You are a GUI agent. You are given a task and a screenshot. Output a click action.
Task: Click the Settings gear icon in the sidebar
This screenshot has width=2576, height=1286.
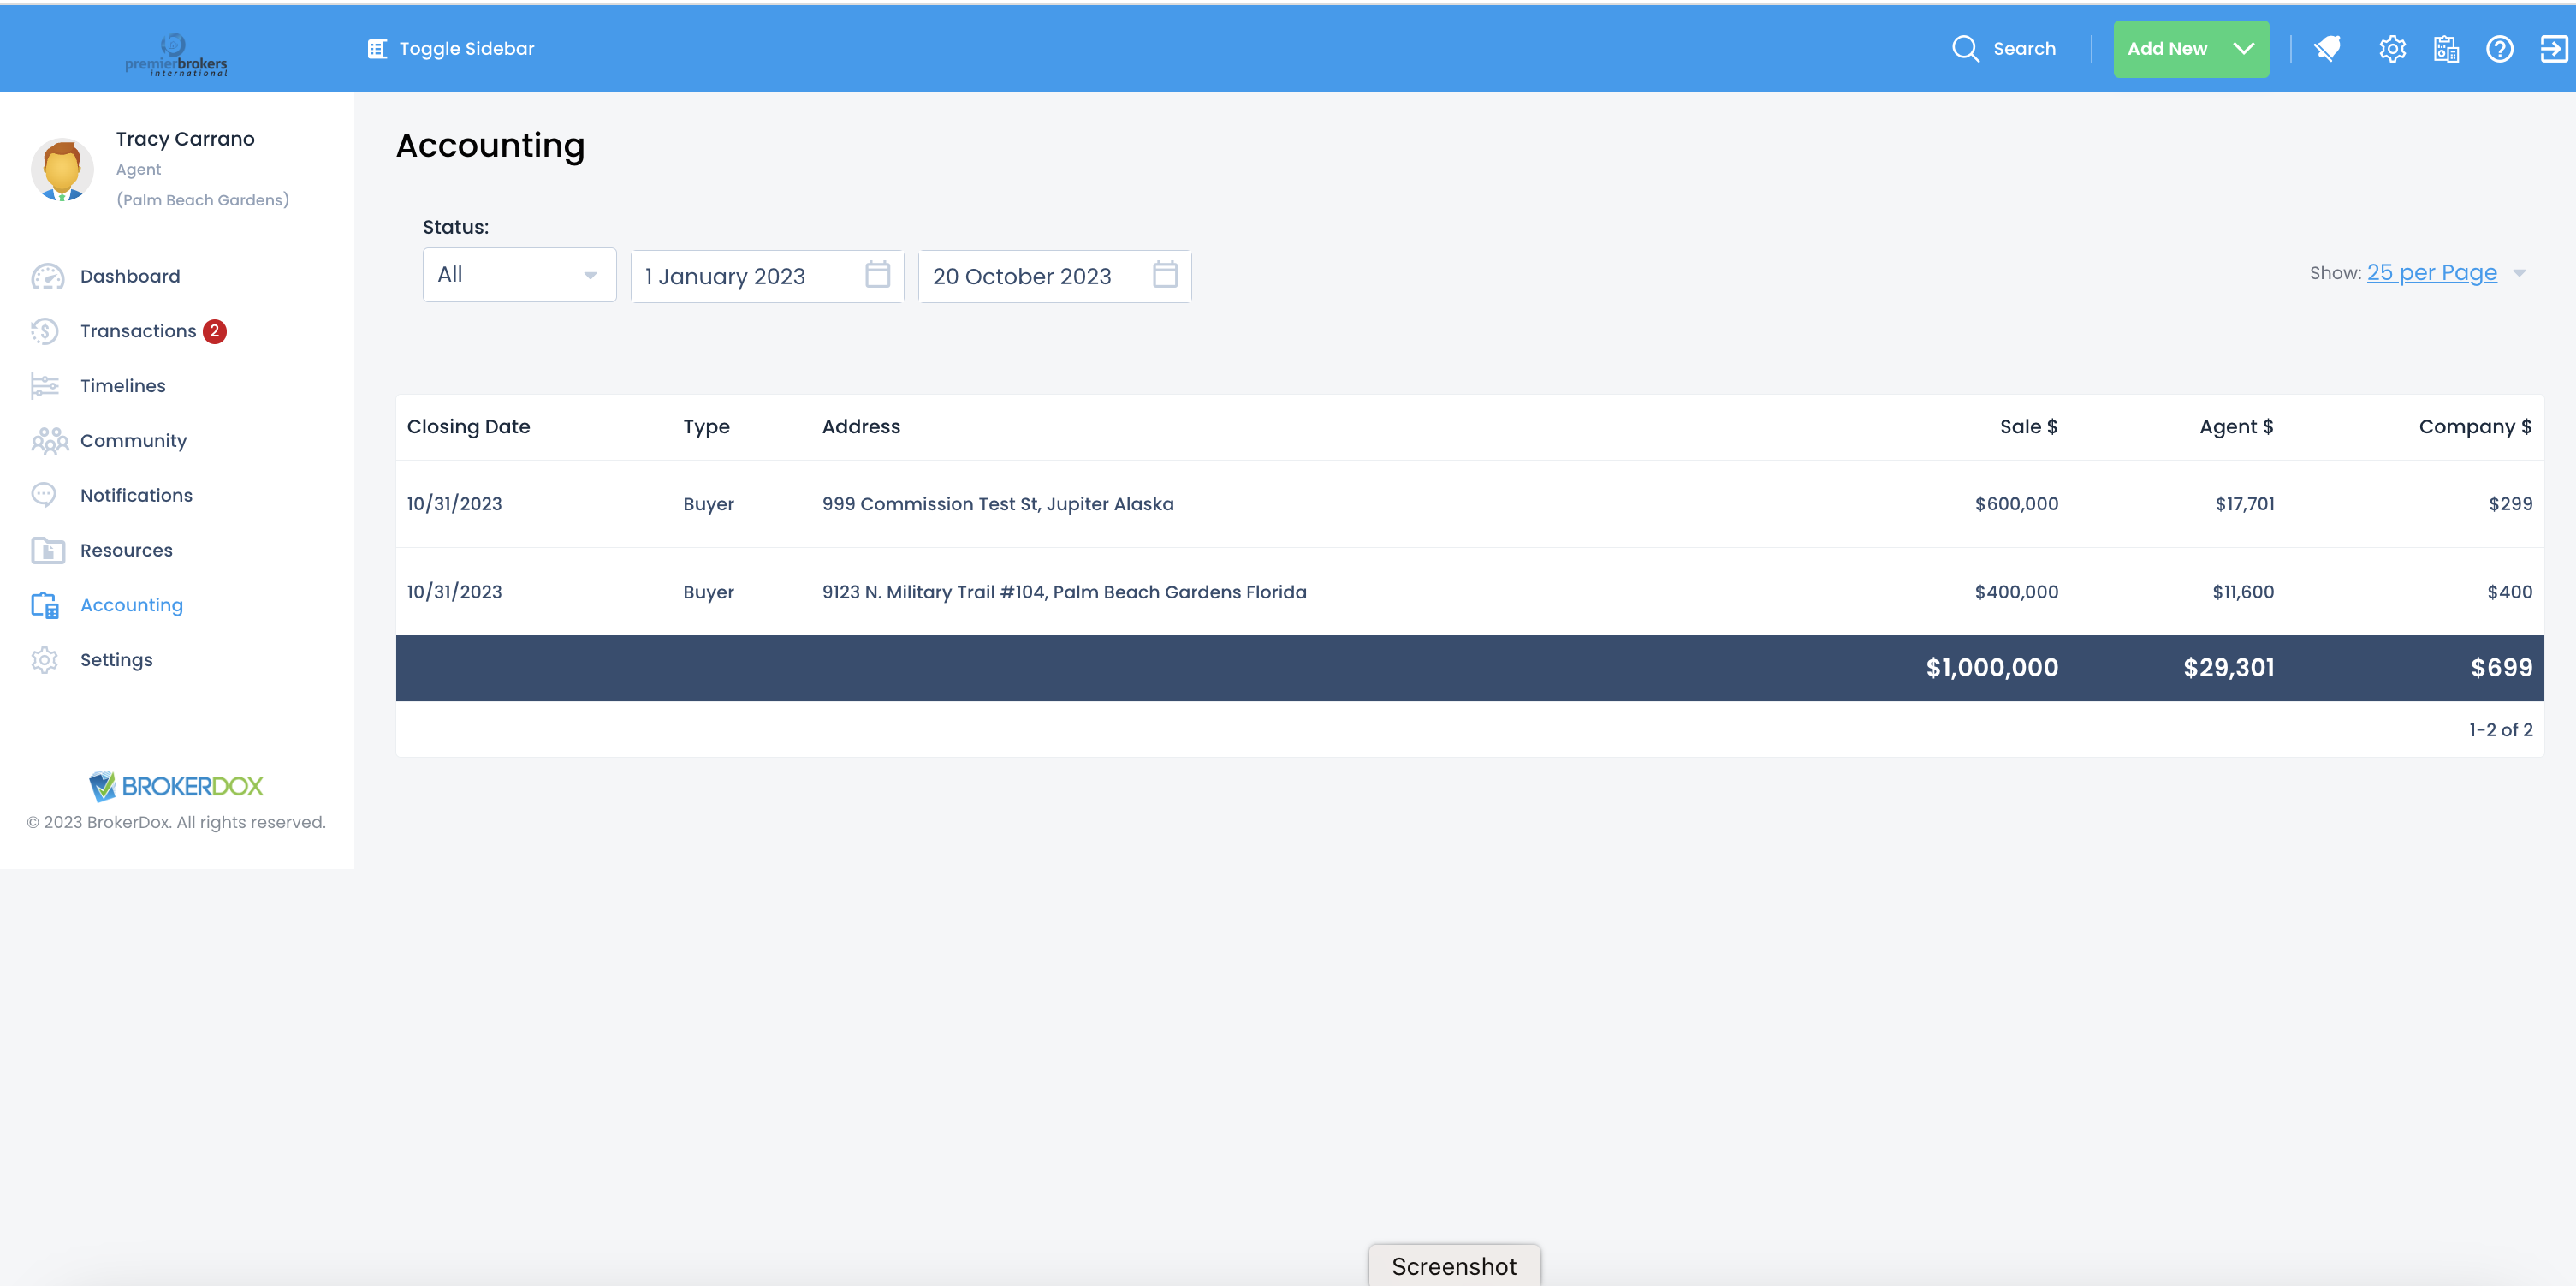click(x=45, y=660)
